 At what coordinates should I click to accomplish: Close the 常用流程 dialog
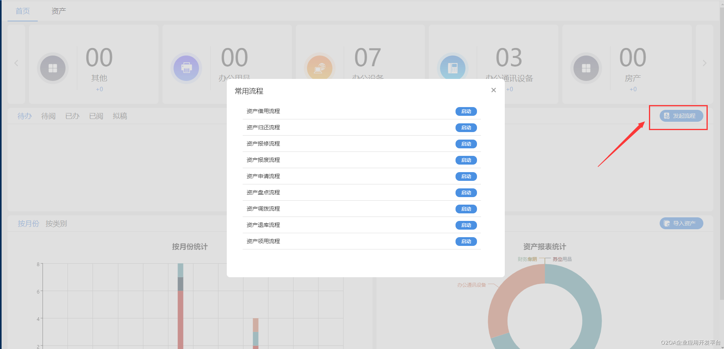(493, 90)
